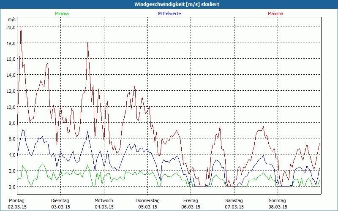Select the red Maxima legend label
The image size is (338, 211).
[x=275, y=14]
